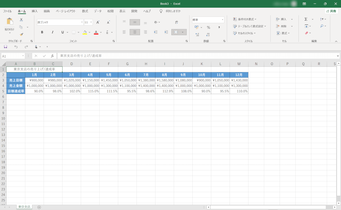Toggle italic formatting

[52, 32]
